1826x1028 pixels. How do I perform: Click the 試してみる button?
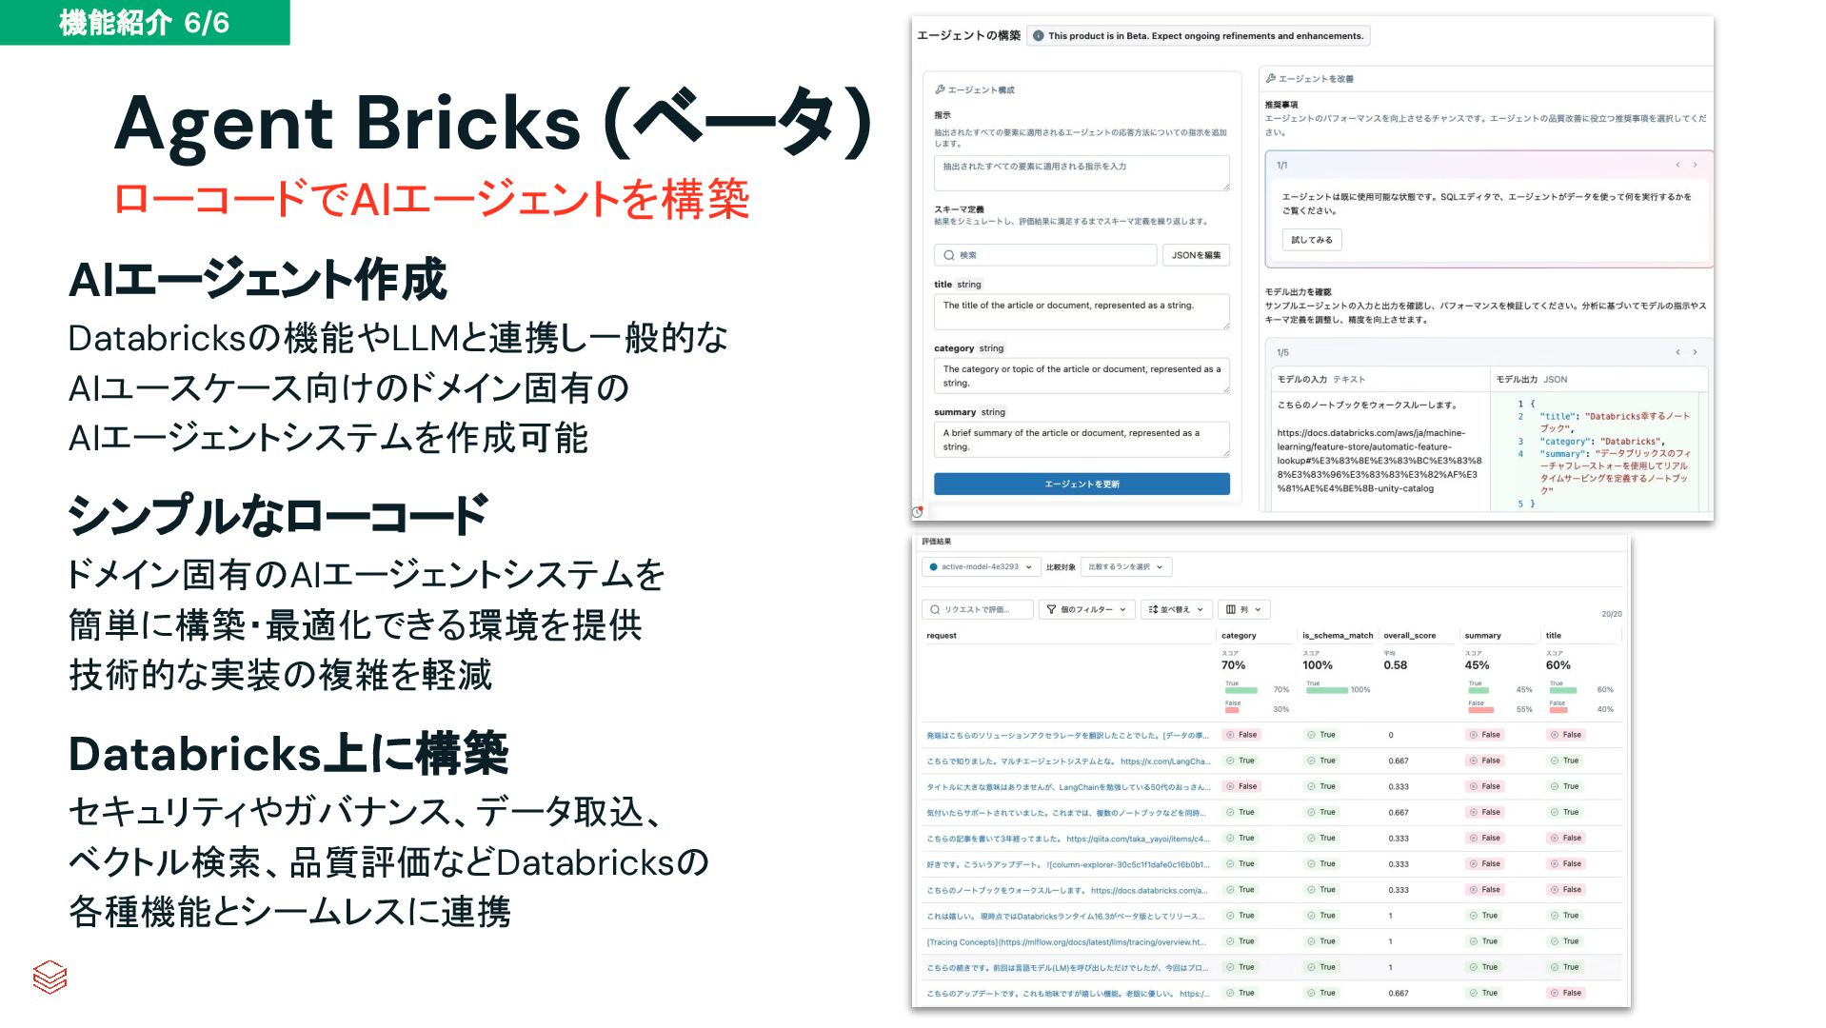1312,240
